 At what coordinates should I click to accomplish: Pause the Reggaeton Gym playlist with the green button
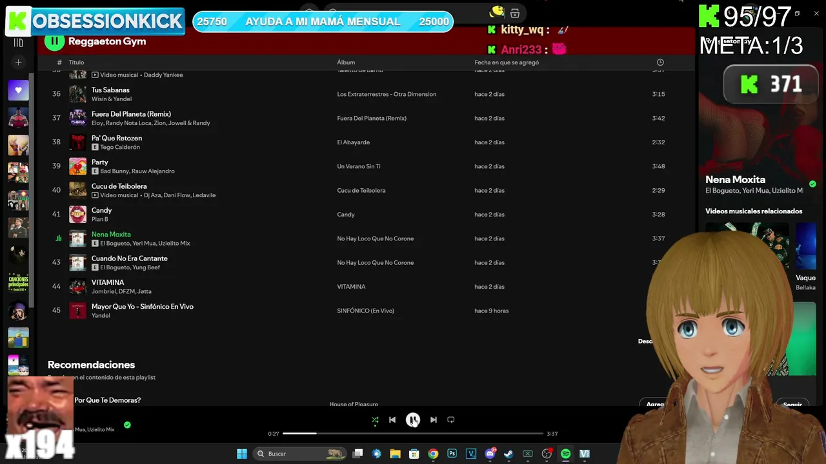tap(54, 41)
